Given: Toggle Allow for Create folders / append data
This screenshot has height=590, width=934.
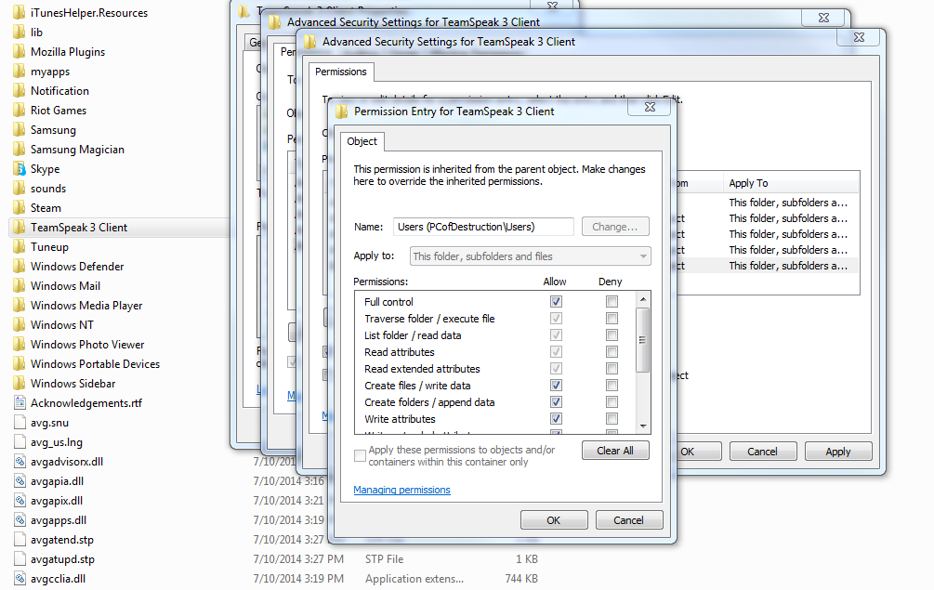Looking at the screenshot, I should pos(556,402).
